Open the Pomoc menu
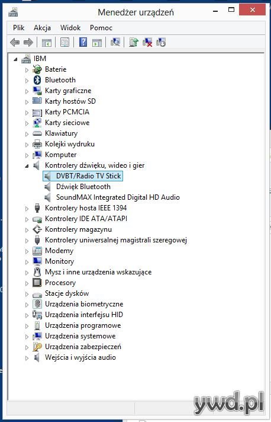 pos(101,28)
